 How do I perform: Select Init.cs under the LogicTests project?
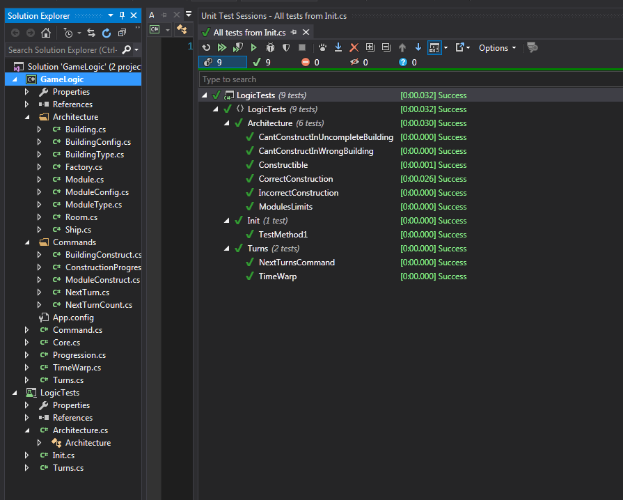63,455
